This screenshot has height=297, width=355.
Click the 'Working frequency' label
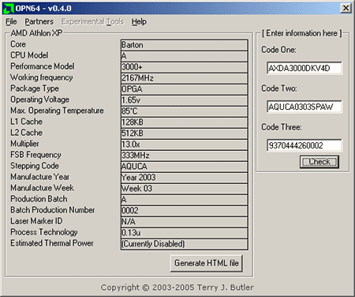pos(42,77)
